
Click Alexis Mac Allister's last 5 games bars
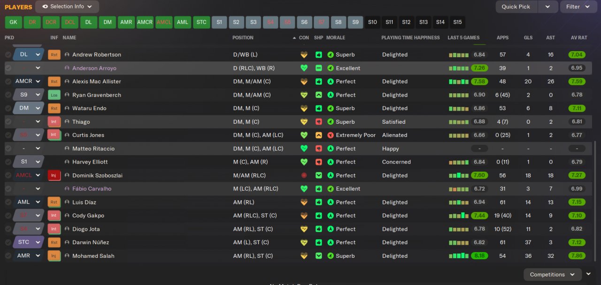(459, 82)
